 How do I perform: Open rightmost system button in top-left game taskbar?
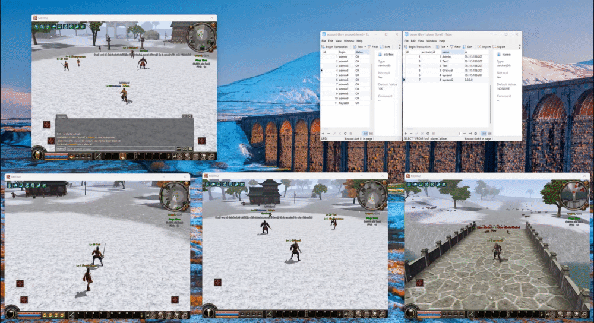tap(211, 156)
